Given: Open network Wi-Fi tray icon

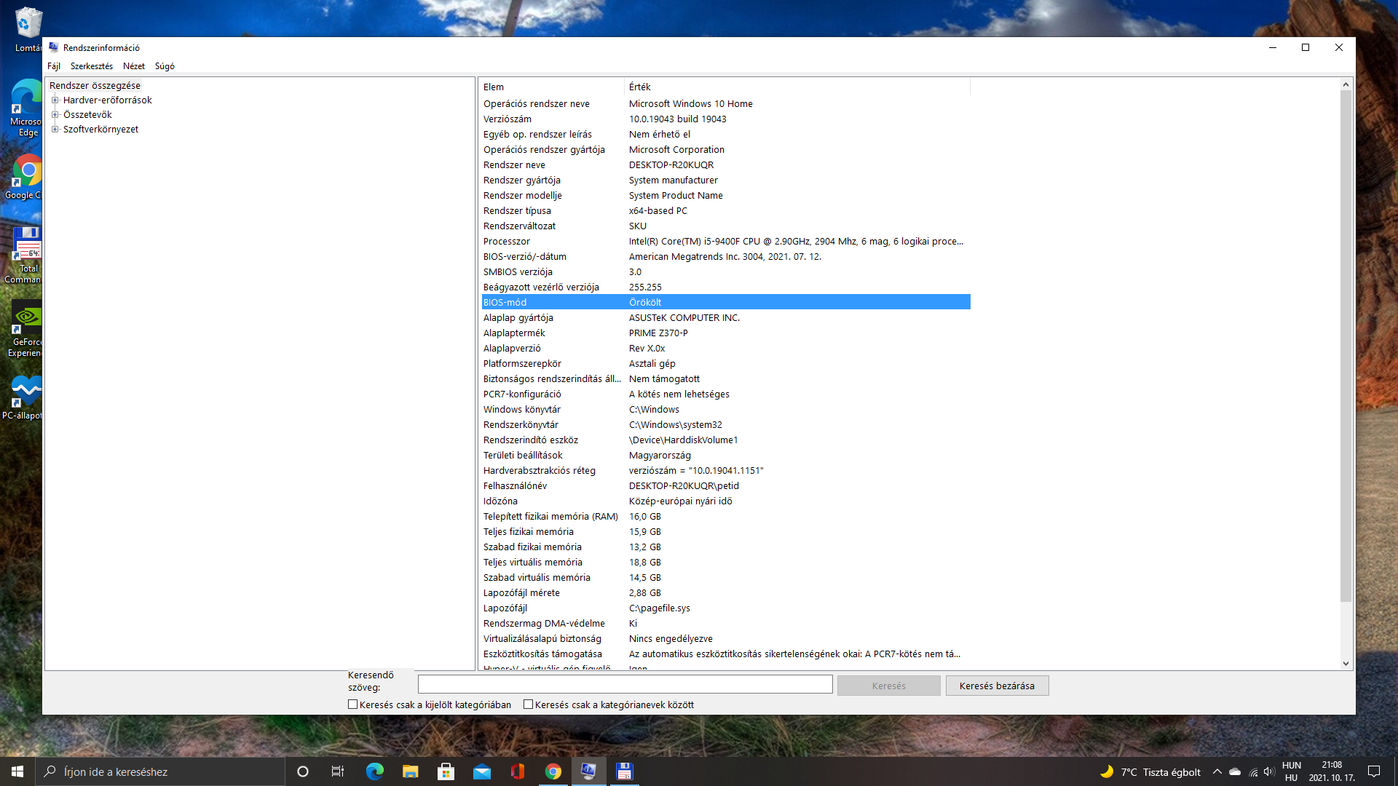Looking at the screenshot, I should (1253, 771).
